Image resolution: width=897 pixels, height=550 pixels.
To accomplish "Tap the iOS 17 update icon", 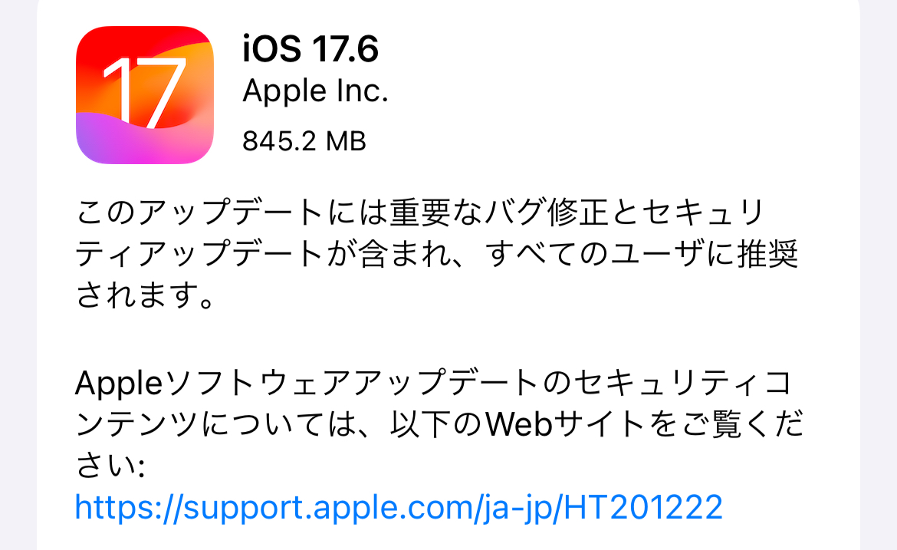I will click(x=145, y=95).
